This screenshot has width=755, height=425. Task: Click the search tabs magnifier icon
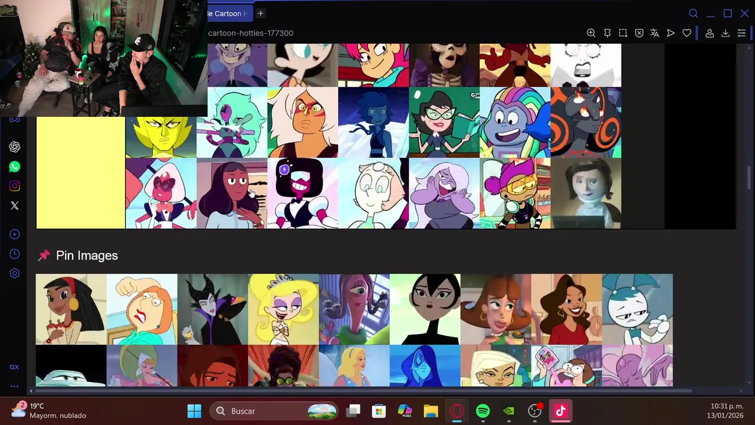pyautogui.click(x=694, y=13)
